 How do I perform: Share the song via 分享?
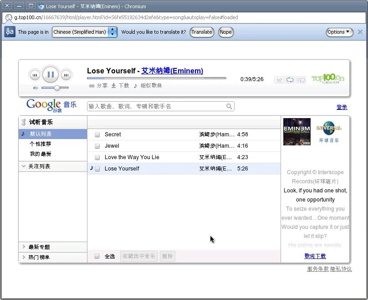98,86
